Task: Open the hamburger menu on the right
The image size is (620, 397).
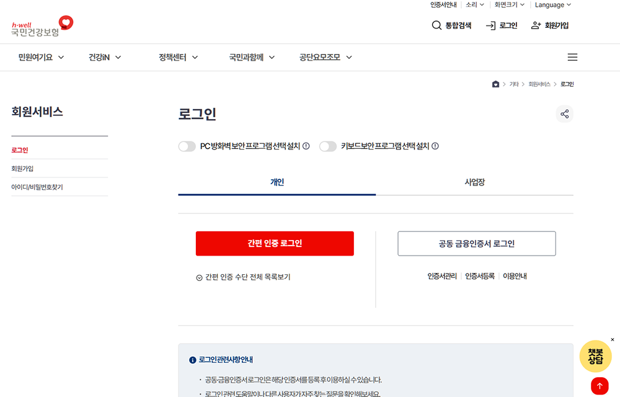Action: point(572,56)
